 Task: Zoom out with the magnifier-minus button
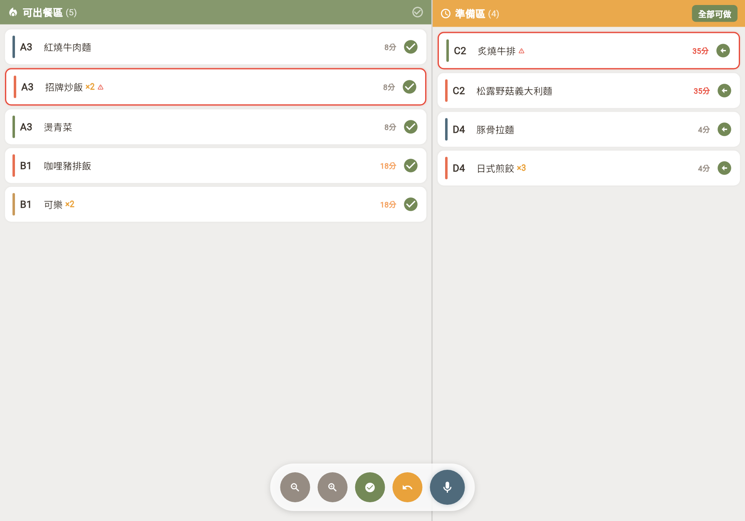pyautogui.click(x=295, y=487)
